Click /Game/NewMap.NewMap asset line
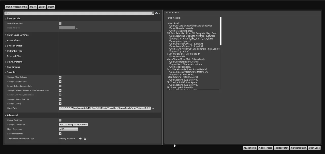Viewport: 325px width, 154px height. (181, 28)
